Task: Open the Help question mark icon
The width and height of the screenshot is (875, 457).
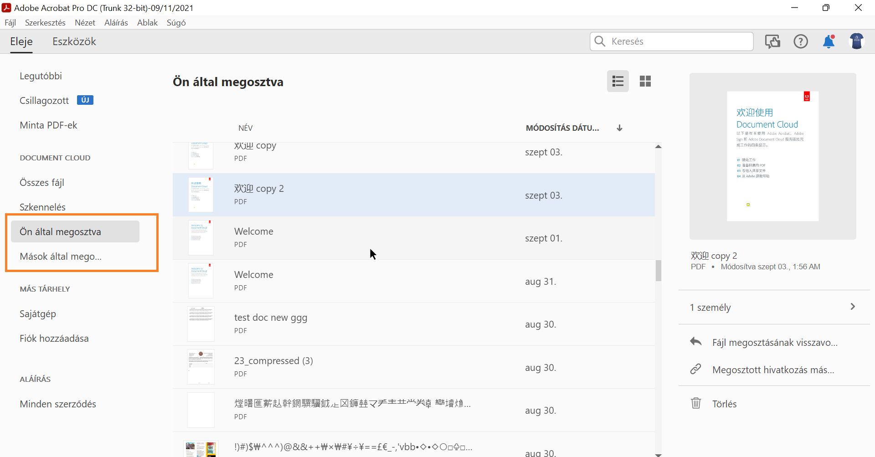Action: (801, 41)
